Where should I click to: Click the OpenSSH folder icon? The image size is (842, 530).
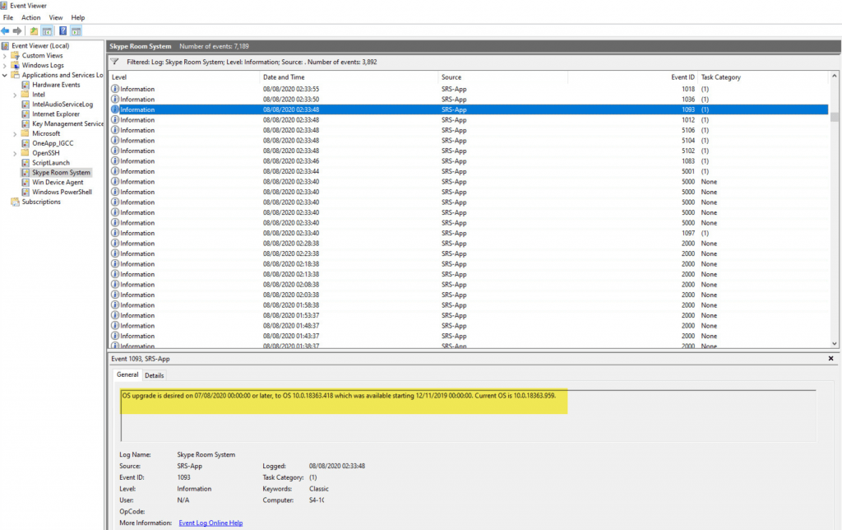click(25, 152)
